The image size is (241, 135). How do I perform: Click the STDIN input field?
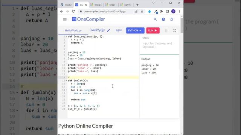coord(160,45)
